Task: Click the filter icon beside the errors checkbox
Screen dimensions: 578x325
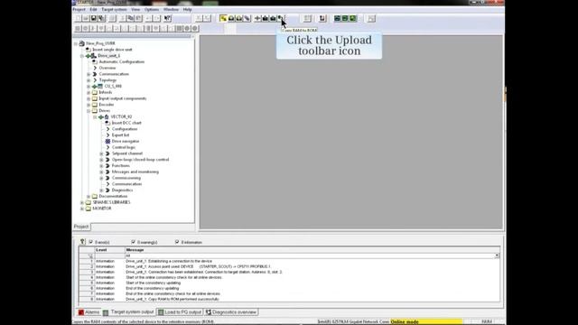Action: pyautogui.click(x=82, y=242)
